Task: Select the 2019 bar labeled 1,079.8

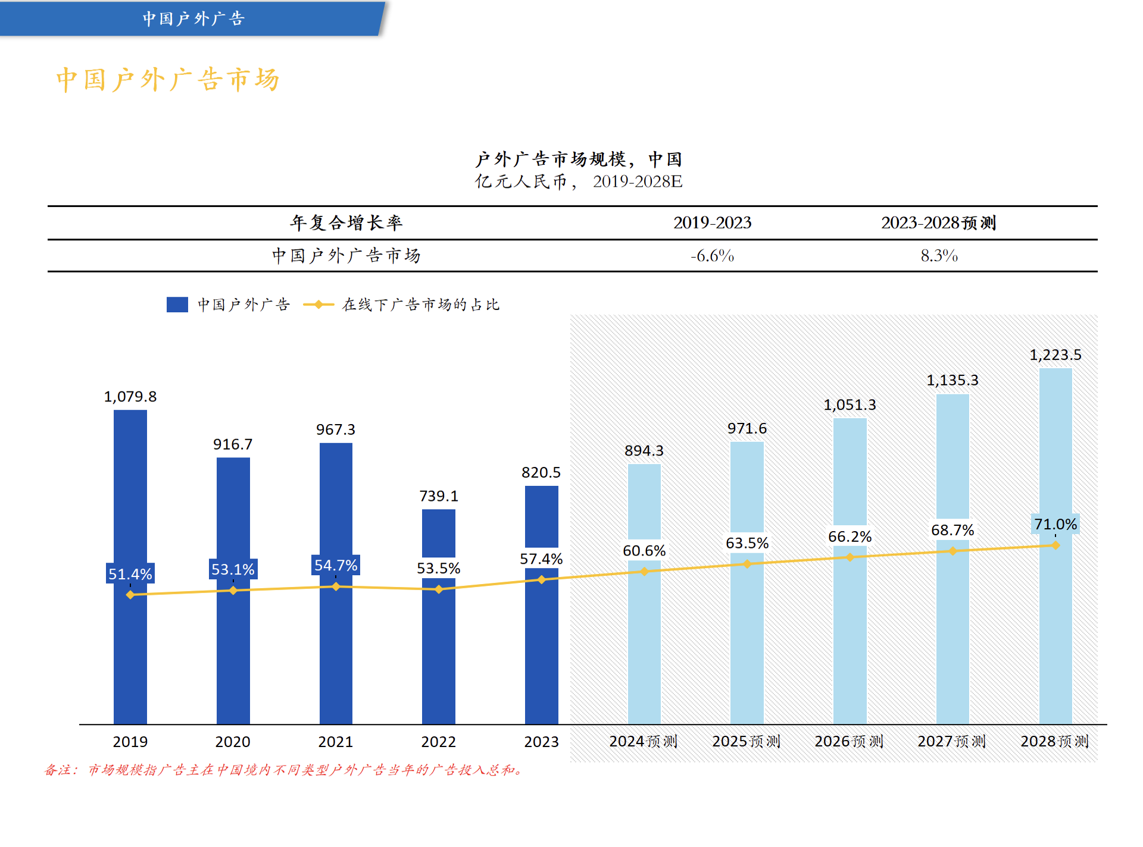Action: [130, 567]
